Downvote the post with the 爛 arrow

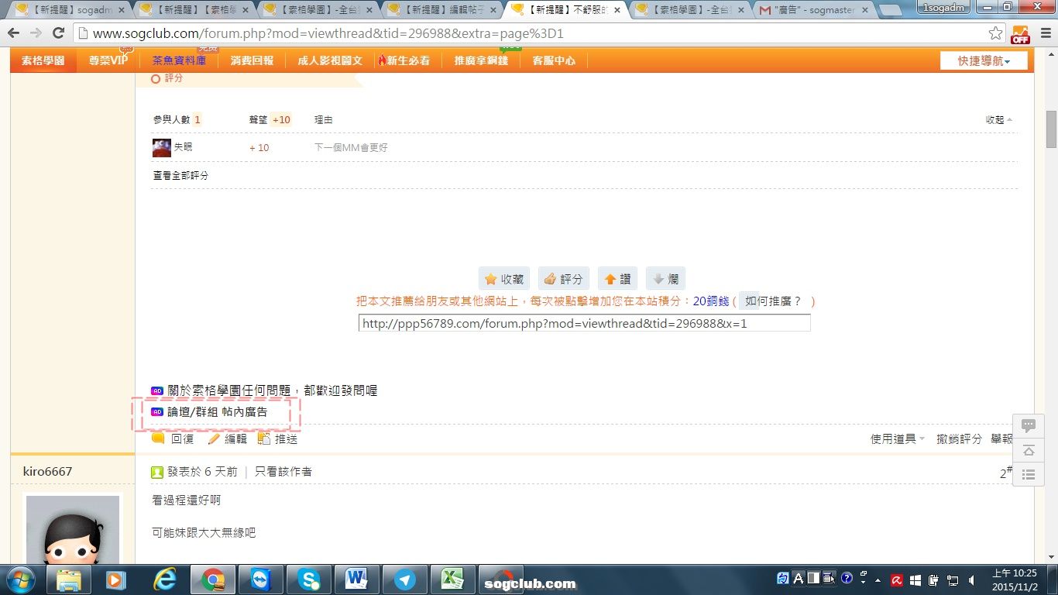pos(665,279)
